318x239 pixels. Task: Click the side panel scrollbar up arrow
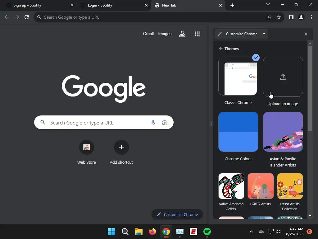click(x=310, y=43)
